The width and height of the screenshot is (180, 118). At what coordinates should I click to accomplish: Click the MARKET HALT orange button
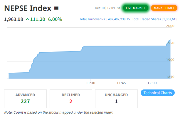[x=164, y=8]
